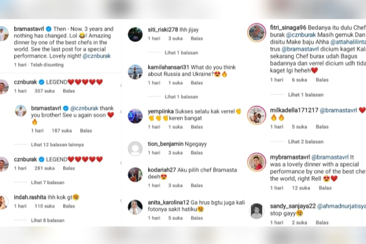Open mybramastavrl's profile photo
Screen dimensions: 366x244
click(x=257, y=162)
